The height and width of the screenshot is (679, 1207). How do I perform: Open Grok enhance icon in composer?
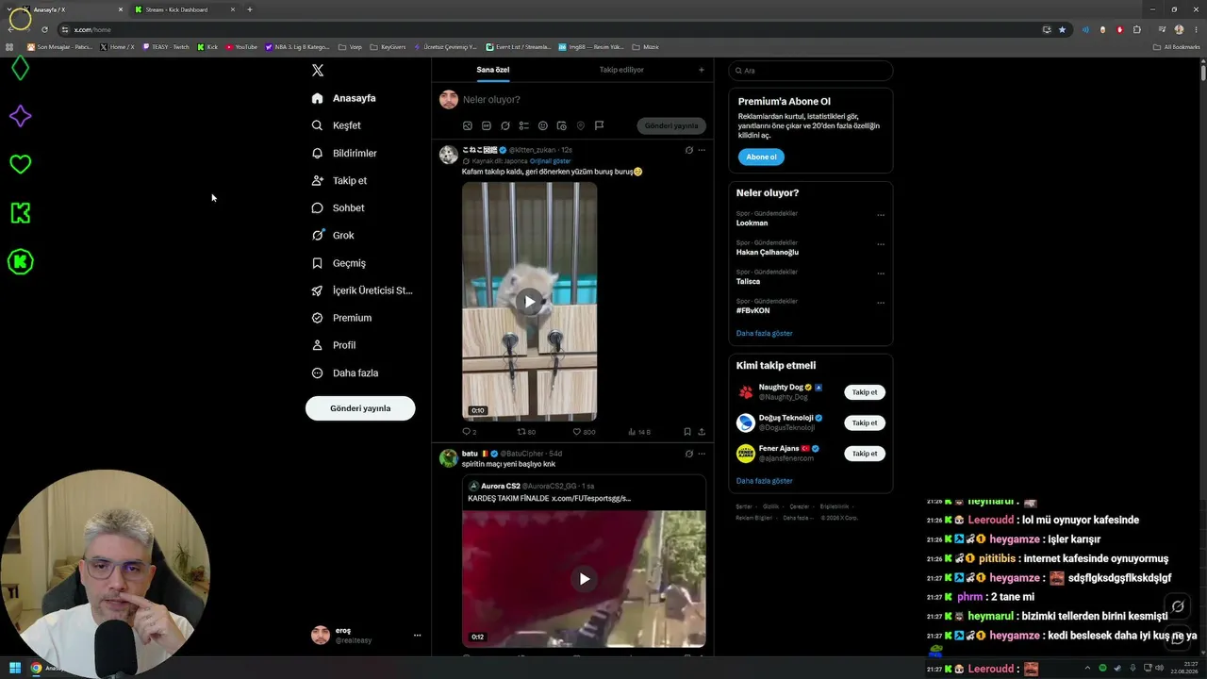click(x=505, y=125)
